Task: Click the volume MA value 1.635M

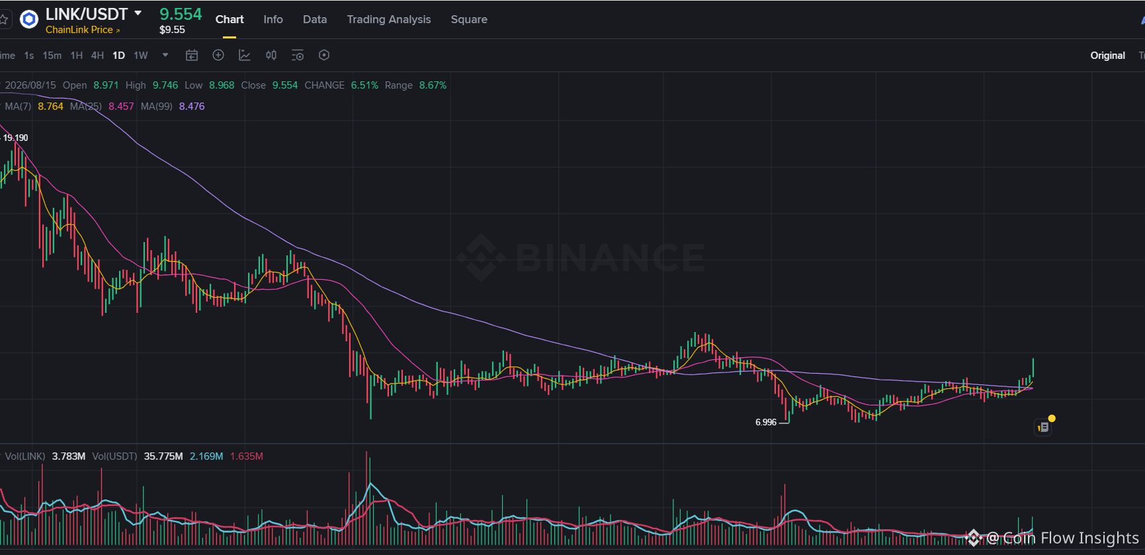Action: coord(247,456)
